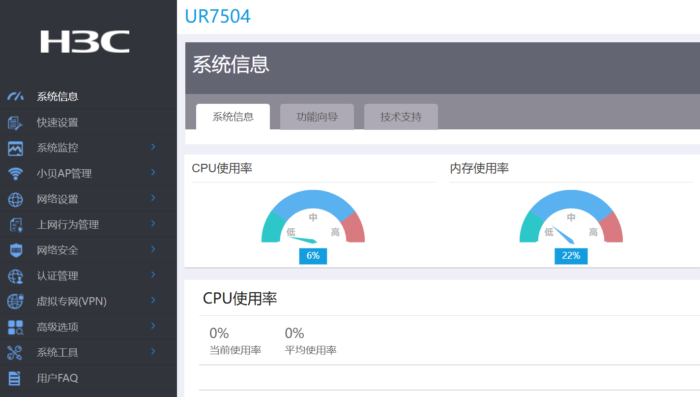Click the 网络安全 shield icon
700x397 pixels.
[x=15, y=250]
